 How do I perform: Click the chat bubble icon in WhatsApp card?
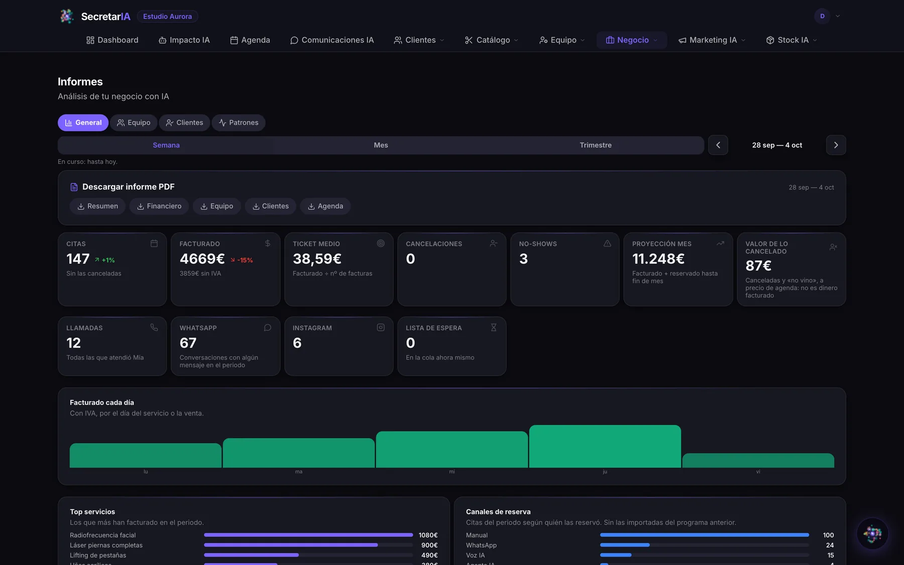point(268,327)
